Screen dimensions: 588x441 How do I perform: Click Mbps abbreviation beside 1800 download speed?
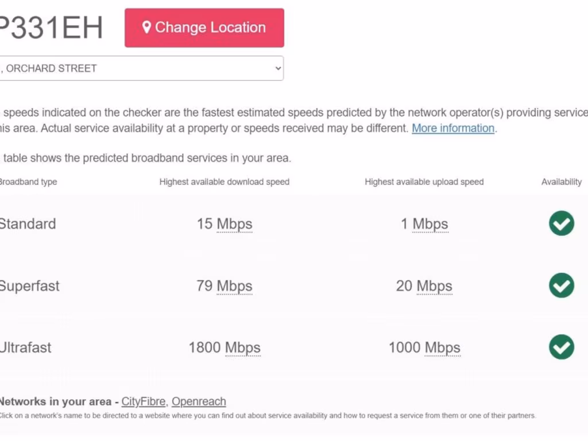[242, 347]
